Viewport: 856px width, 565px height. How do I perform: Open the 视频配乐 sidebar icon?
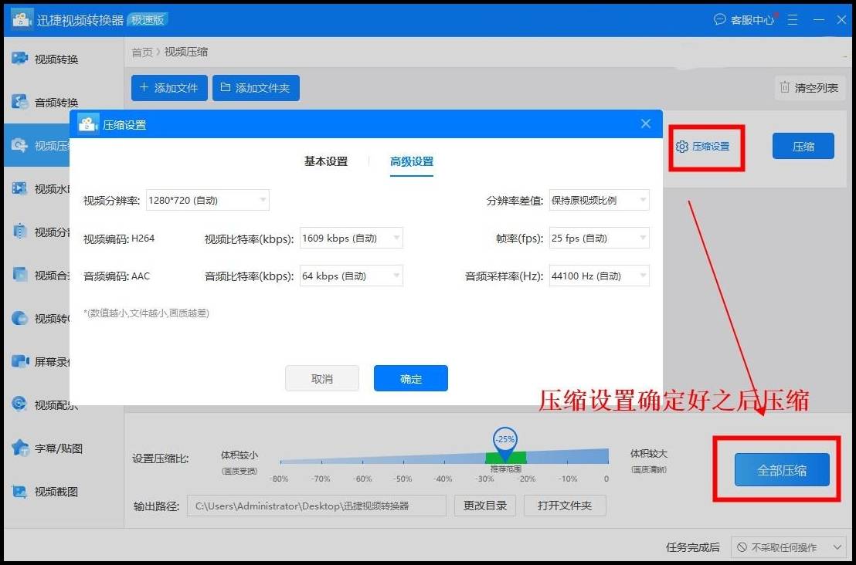pyautogui.click(x=19, y=404)
